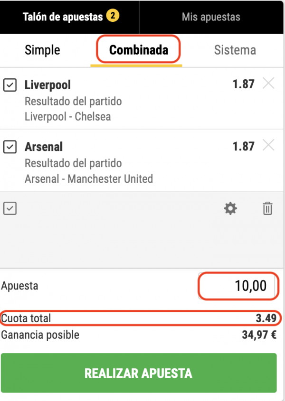Screen dimensions: 285x401
Task: Click the Liverpool 1.87 odds value
Action: pyautogui.click(x=243, y=84)
